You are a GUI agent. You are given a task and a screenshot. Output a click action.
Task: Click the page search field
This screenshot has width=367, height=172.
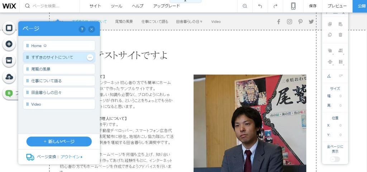(x=49, y=6)
